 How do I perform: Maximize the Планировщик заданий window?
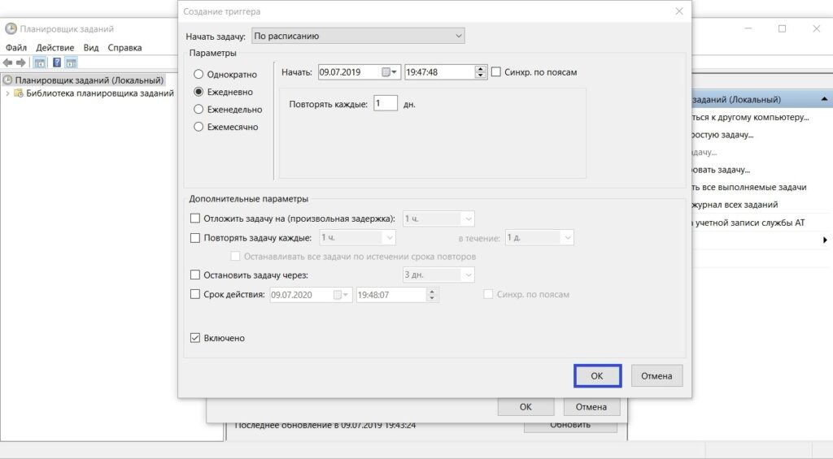(782, 28)
